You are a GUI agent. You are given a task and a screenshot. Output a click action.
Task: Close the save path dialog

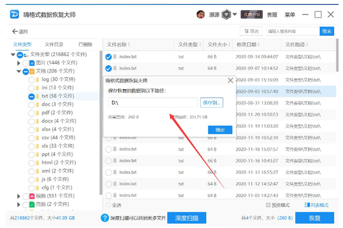point(230,80)
